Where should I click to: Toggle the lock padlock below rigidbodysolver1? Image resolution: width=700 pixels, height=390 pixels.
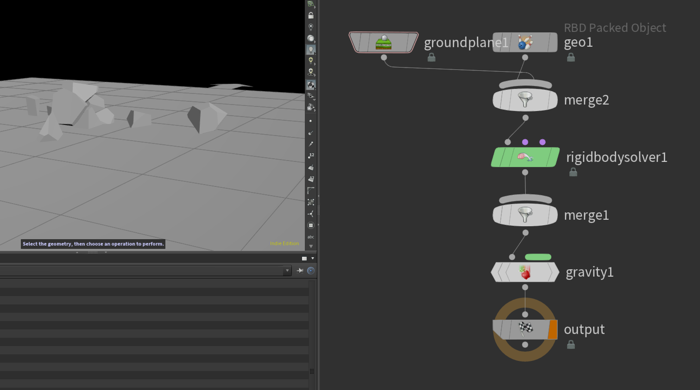(573, 172)
